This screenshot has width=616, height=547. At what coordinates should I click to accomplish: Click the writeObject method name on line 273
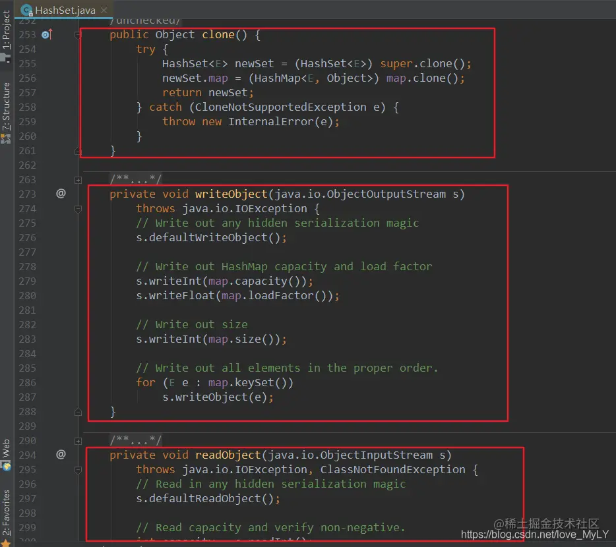coord(231,194)
